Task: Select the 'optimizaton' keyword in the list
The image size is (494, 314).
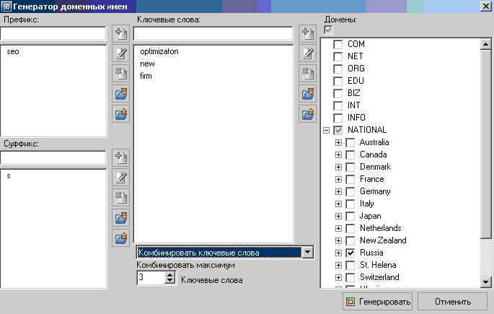Action: click(x=159, y=52)
